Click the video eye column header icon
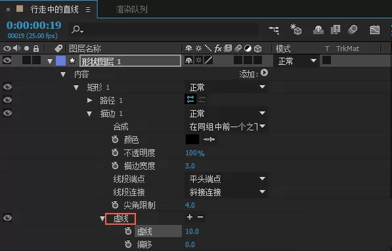This screenshot has width=392, height=251. pyautogui.click(x=7, y=48)
